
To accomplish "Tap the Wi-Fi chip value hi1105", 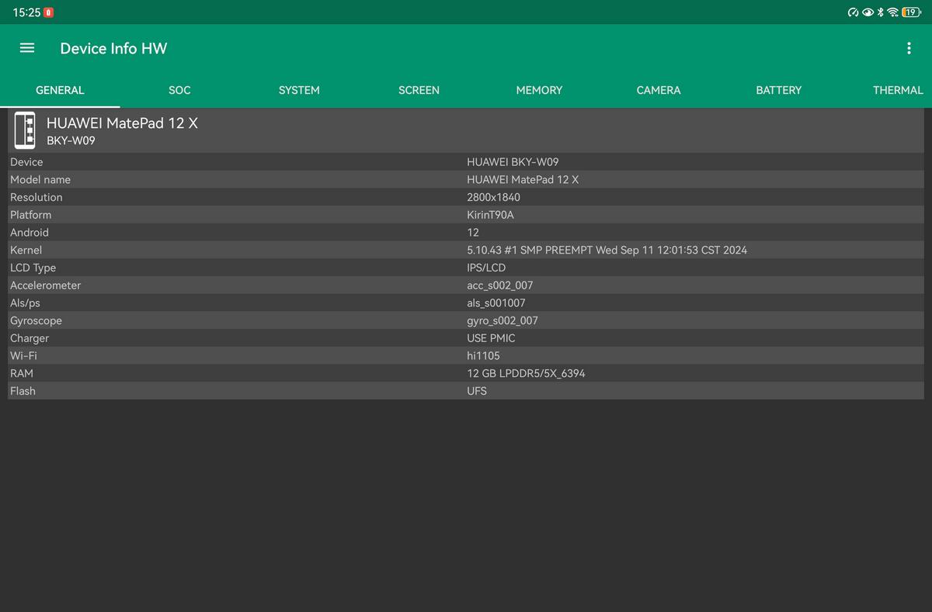I will pos(483,356).
